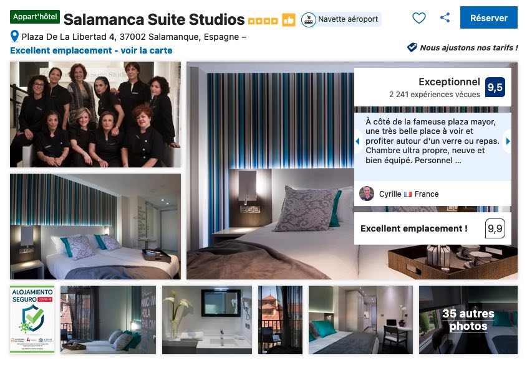Open the Alojamiento Seguro COVID badge image
The image size is (527, 366).
[x=32, y=319]
